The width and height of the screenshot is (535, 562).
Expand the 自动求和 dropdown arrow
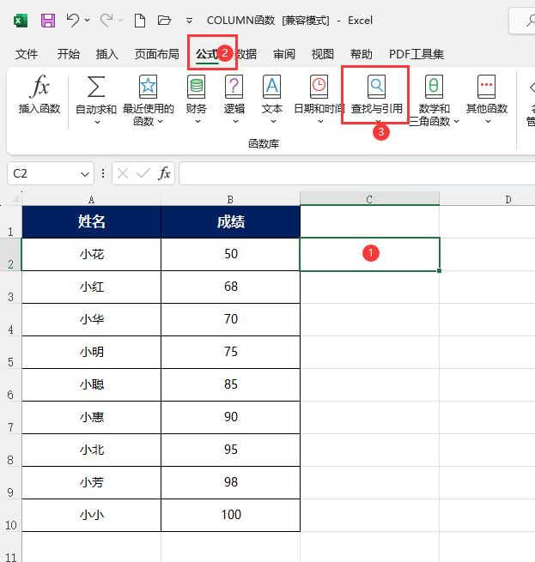[97, 122]
